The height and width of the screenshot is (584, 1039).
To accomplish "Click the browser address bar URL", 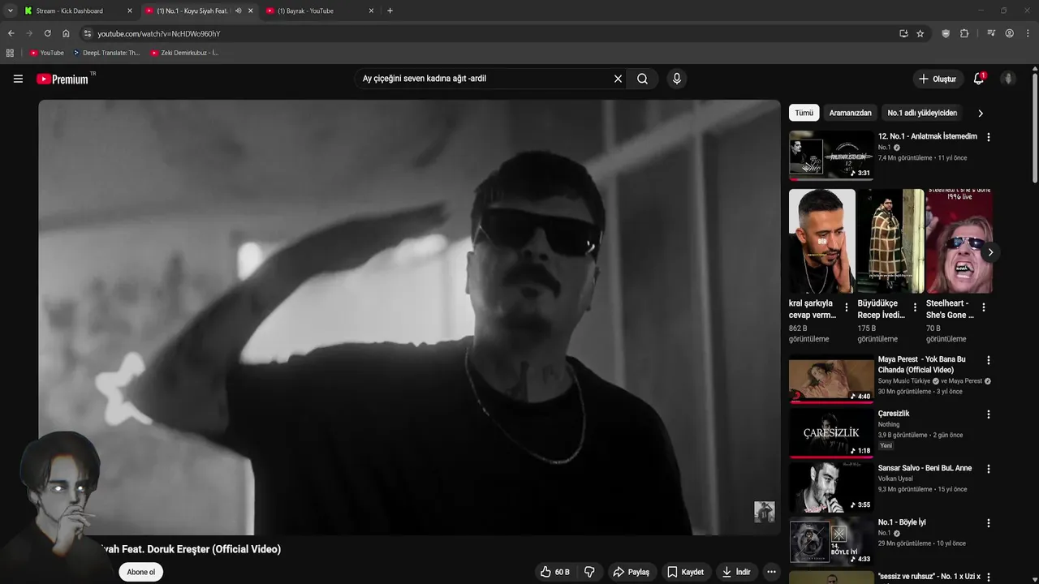I will click(159, 33).
